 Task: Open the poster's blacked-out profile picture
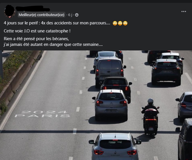(x=10, y=11)
